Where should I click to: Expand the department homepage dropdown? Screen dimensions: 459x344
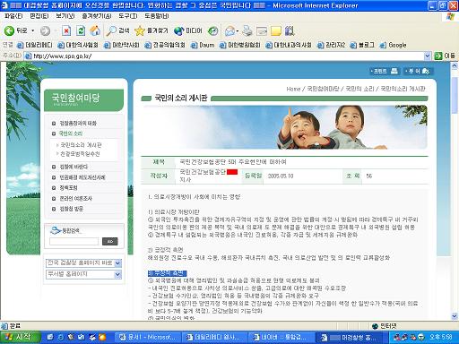[117, 274]
